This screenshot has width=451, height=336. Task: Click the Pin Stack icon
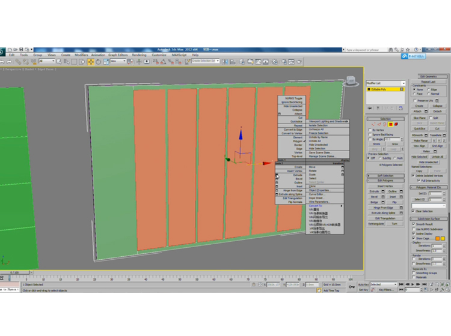coord(370,108)
